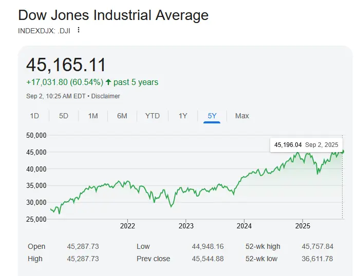Screen dimensions: 358x276
Task: Click the current price 45,165.11
Action: (x=66, y=65)
